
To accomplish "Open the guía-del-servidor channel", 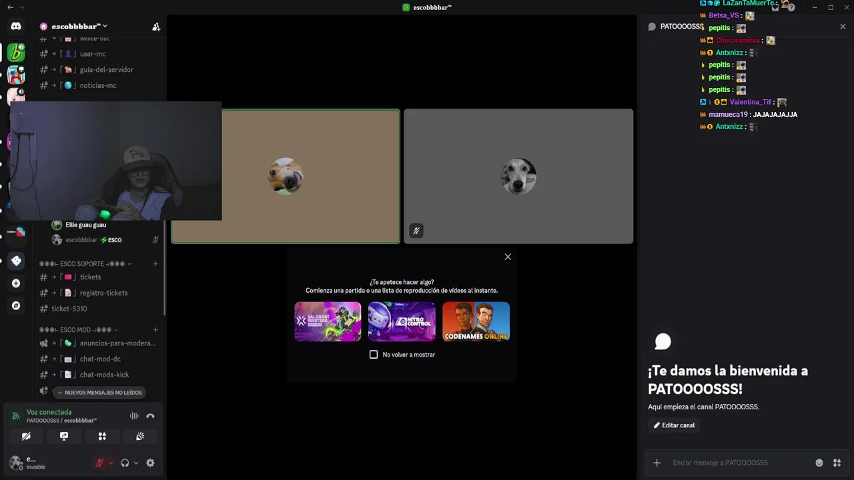I will (x=99, y=69).
